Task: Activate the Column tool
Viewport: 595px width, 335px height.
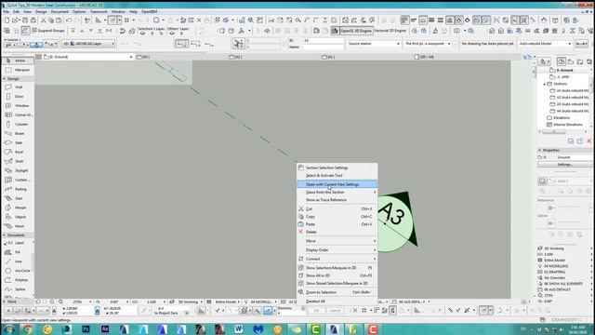Action: [x=18, y=124]
